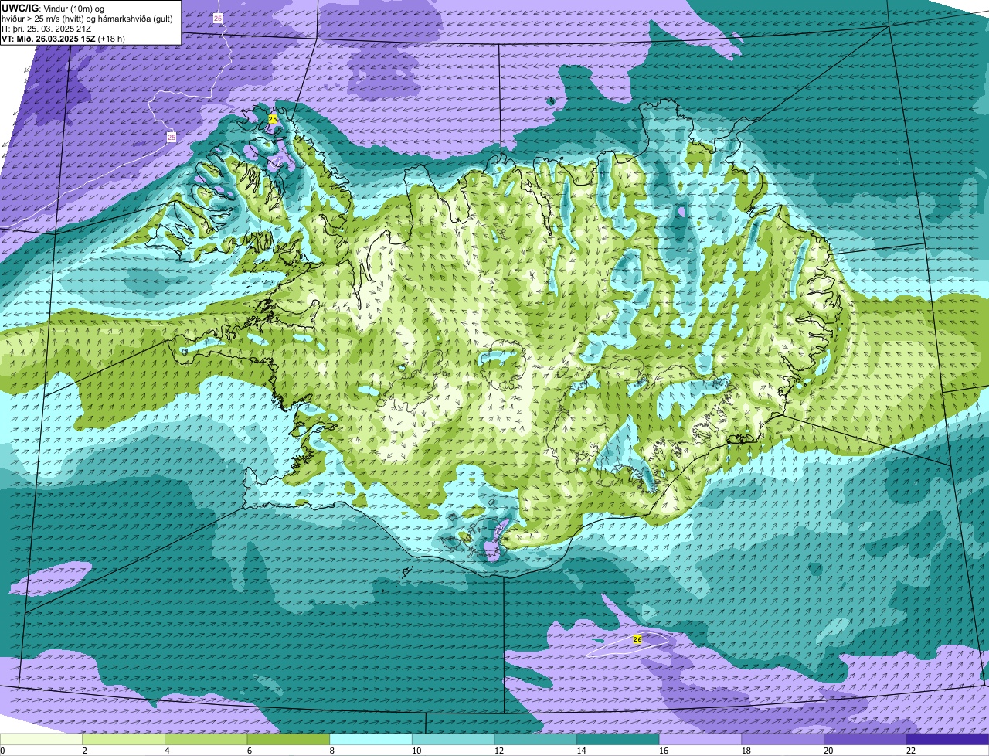The width and height of the screenshot is (989, 756).
Task: Click the legend tick label '8'
Action: 331,751
